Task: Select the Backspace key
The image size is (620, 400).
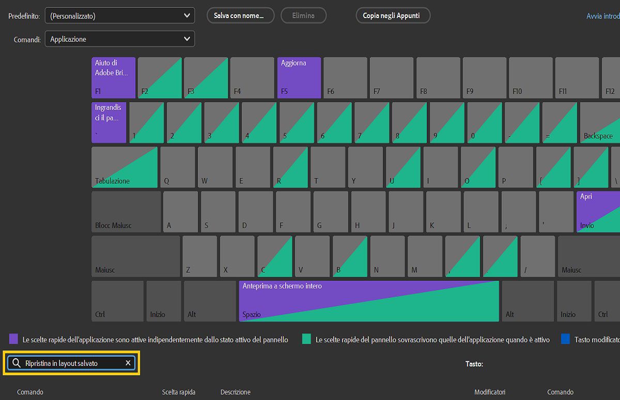Action: point(600,122)
